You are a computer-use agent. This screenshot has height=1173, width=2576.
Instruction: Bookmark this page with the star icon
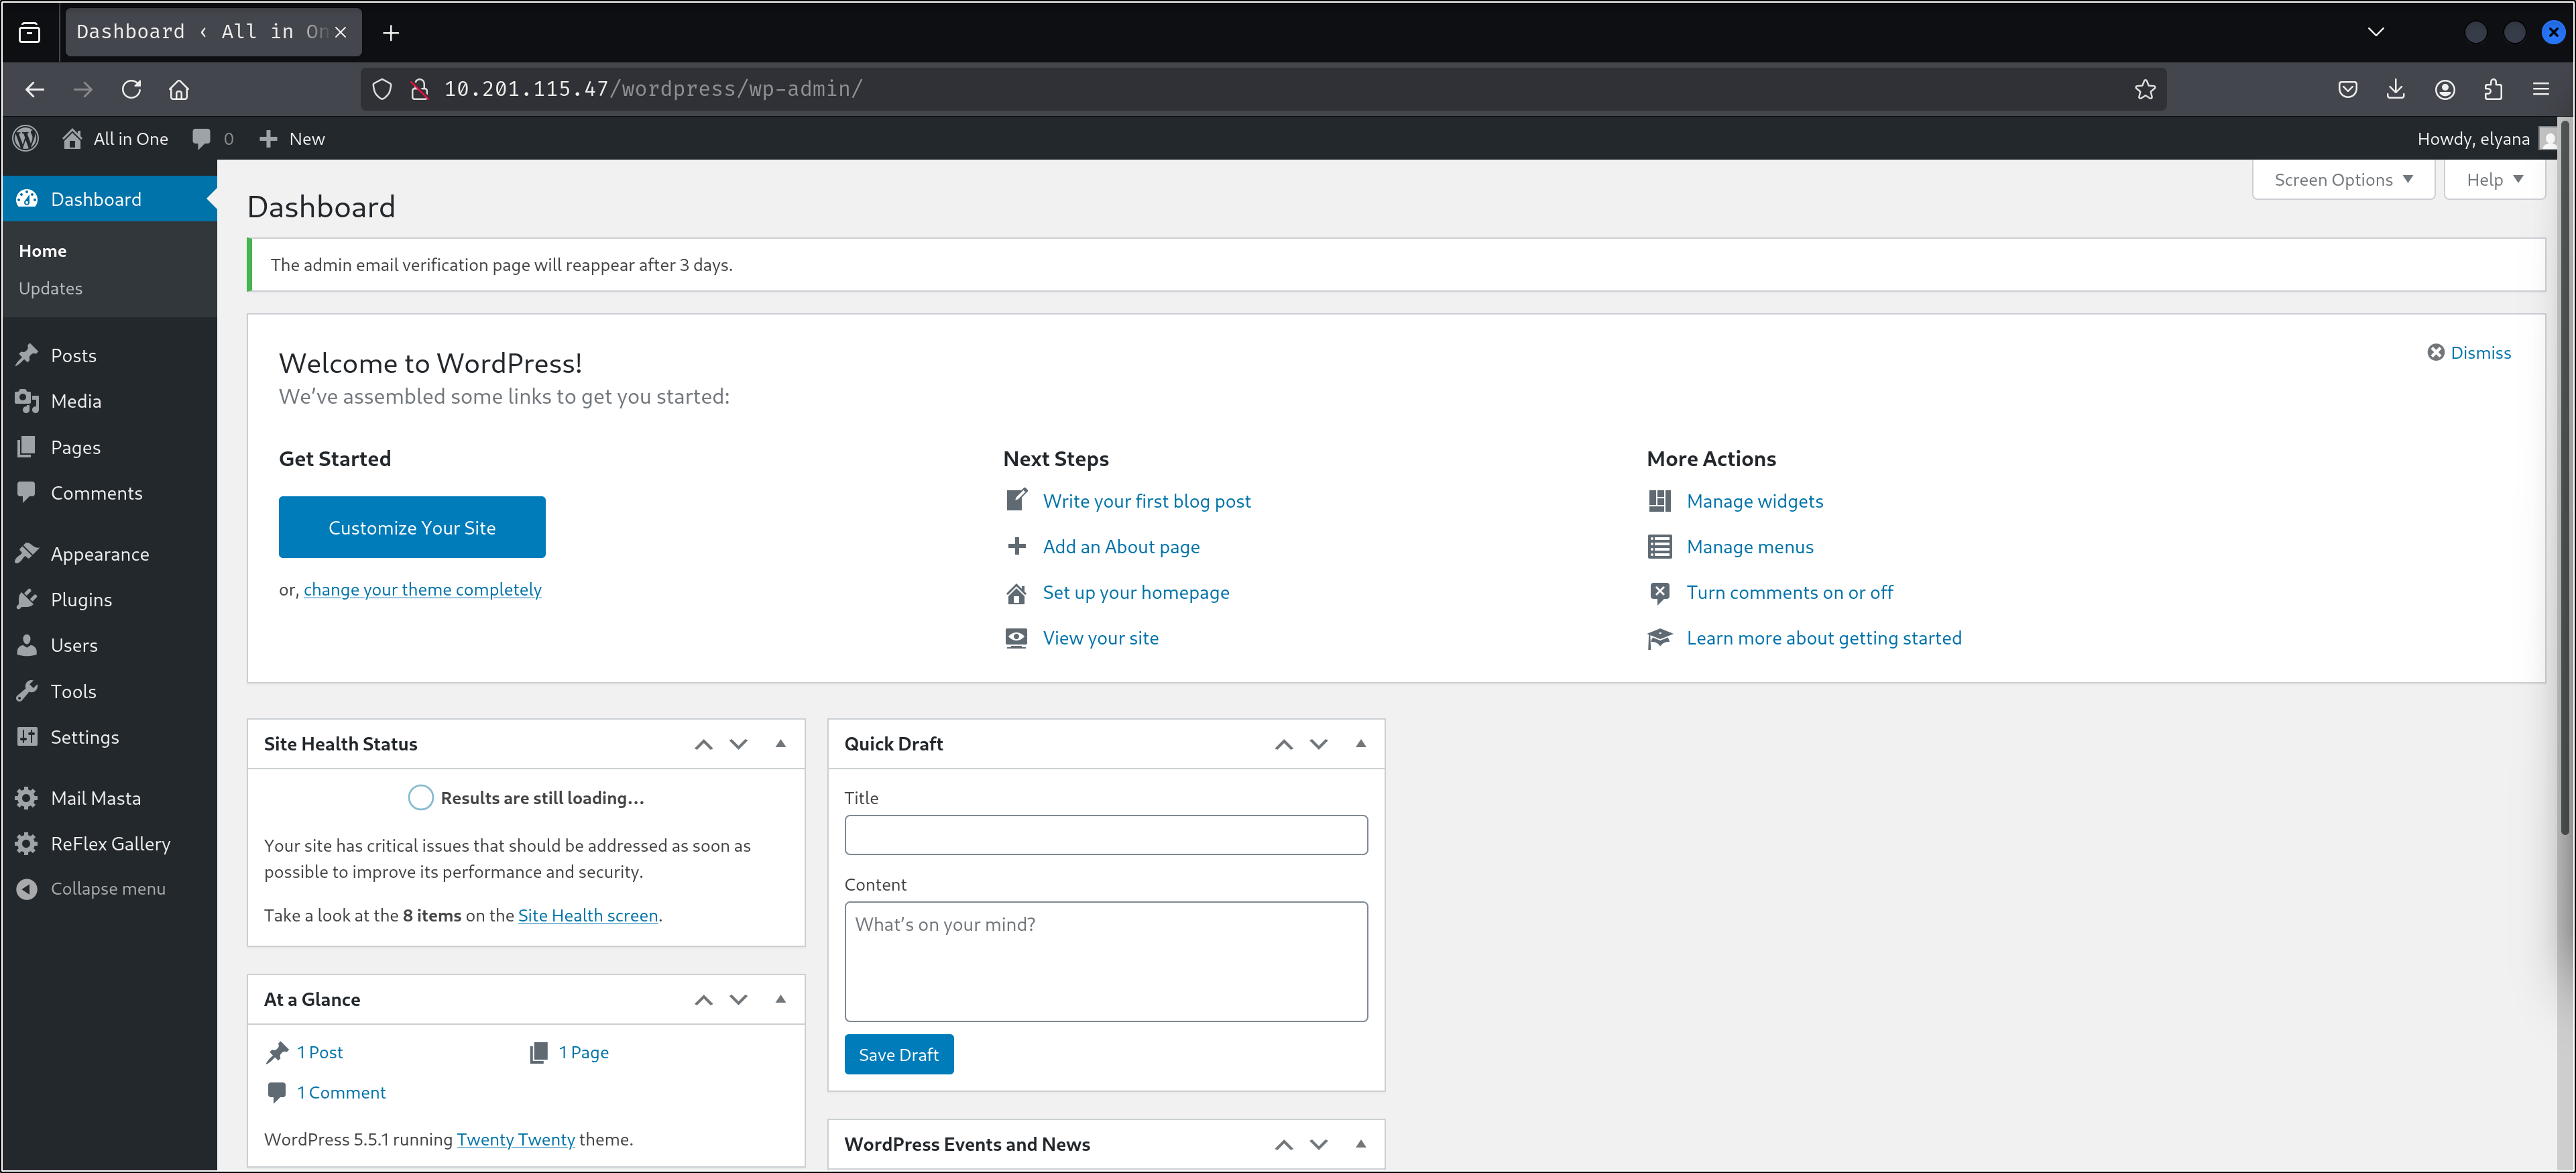2145,89
